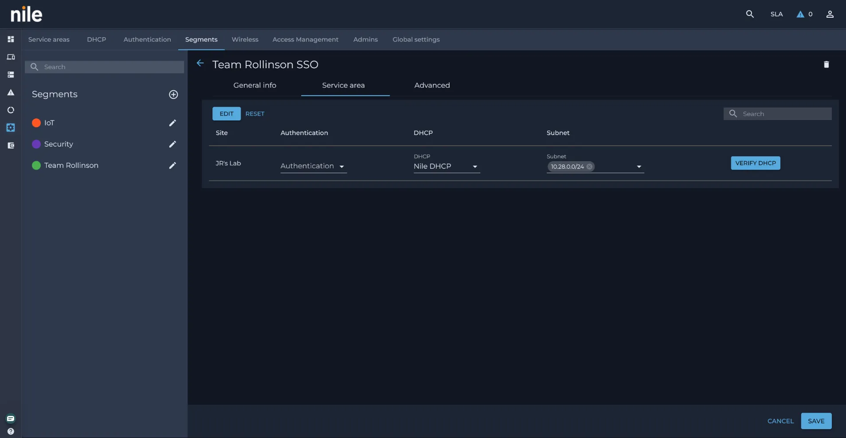Edit the IoT segment pencil icon
The width and height of the screenshot is (846, 438).
[172, 123]
